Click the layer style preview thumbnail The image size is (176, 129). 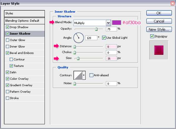[x=159, y=50]
